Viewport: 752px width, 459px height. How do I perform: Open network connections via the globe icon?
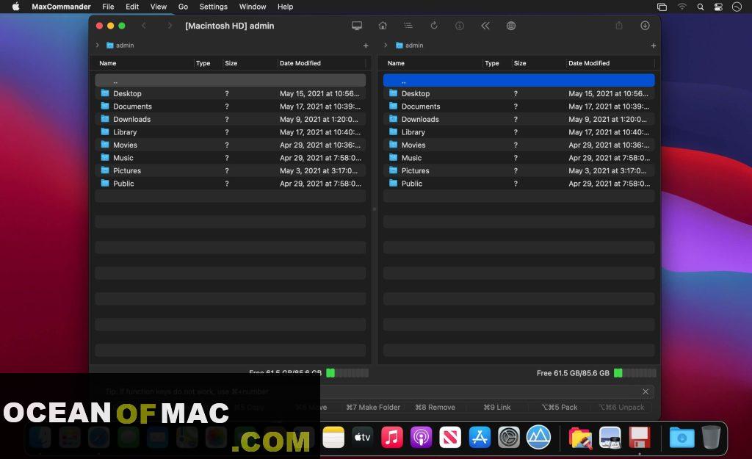511,26
